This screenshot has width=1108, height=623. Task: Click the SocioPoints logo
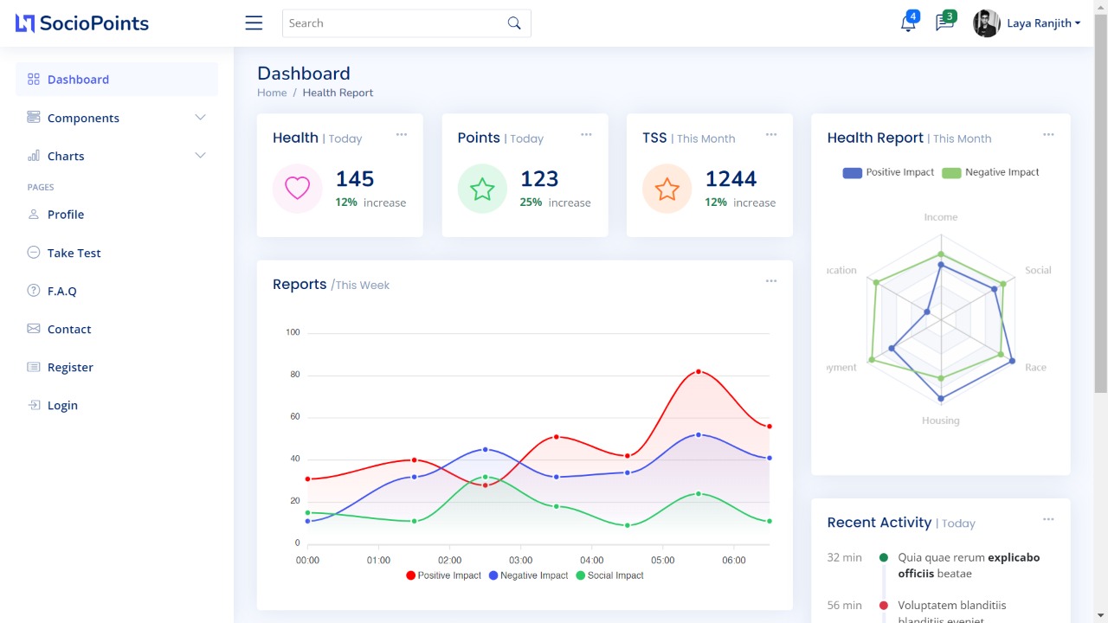click(82, 23)
